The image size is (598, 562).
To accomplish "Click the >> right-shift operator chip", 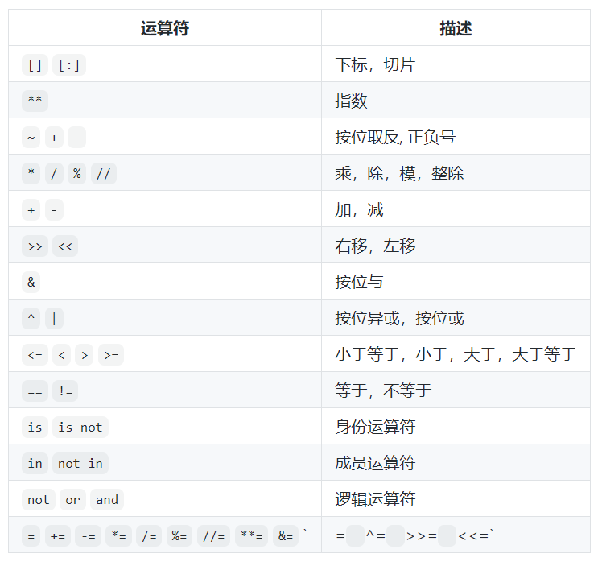I will point(35,246).
